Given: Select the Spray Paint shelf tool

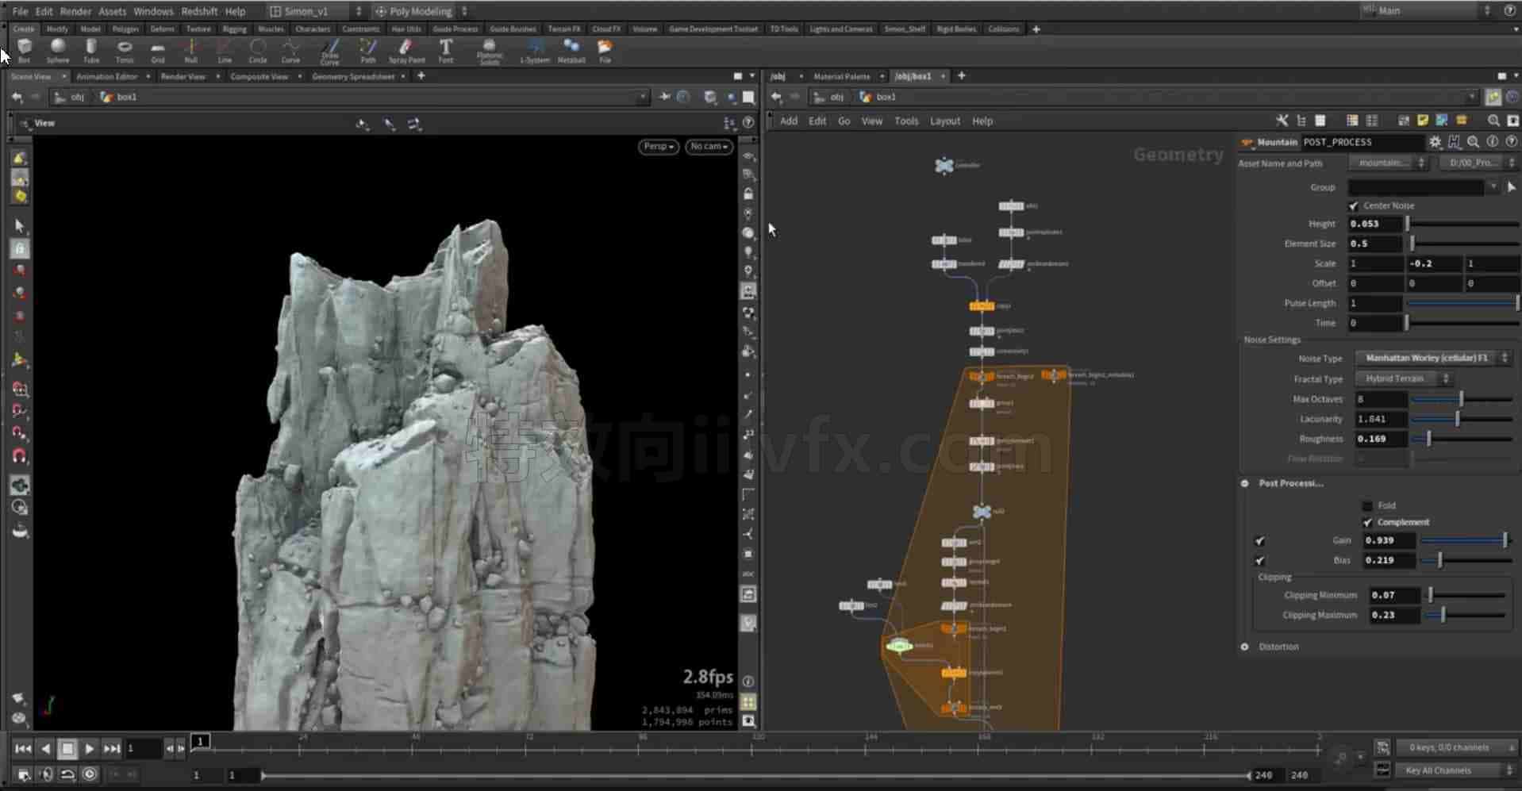Looking at the screenshot, I should (x=406, y=51).
